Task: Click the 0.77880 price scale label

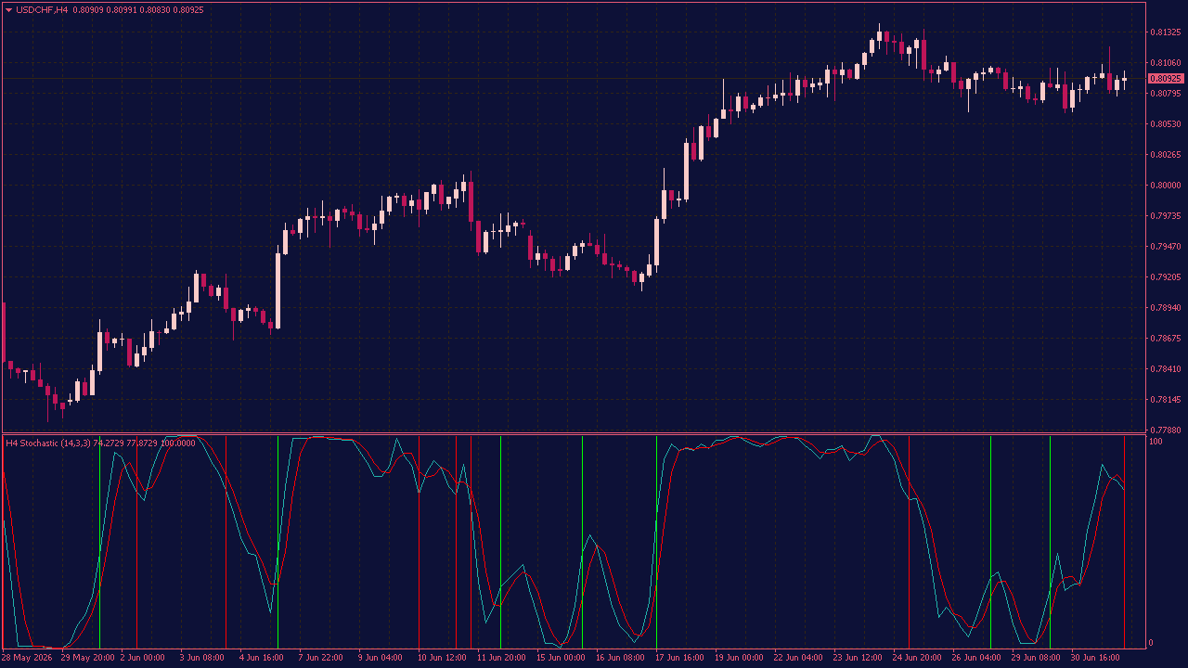Action: coord(1165,430)
